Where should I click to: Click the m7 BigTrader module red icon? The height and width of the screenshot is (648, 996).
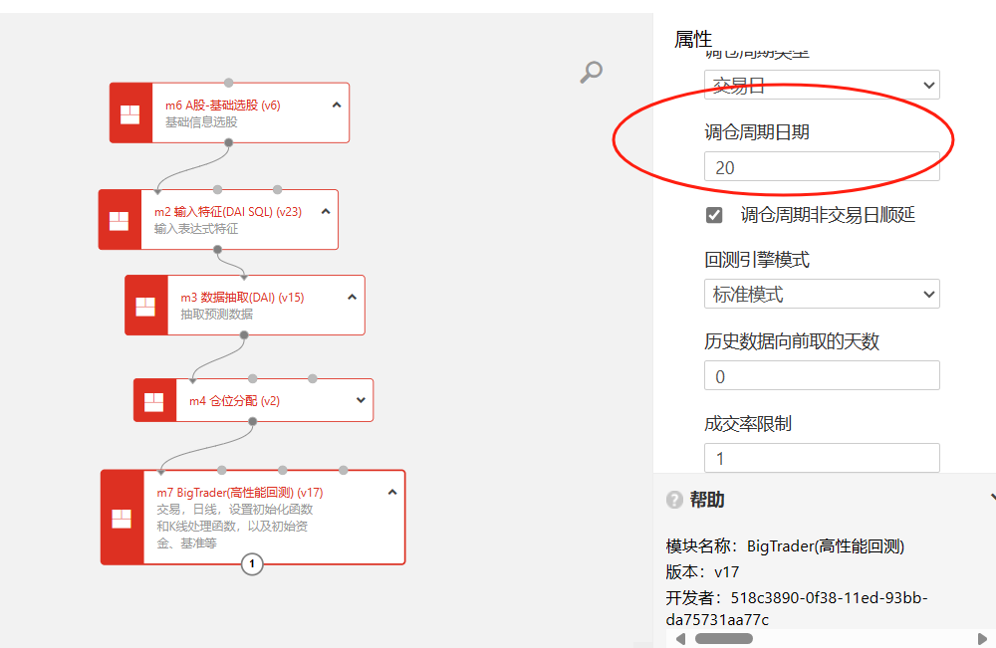pyautogui.click(x=122, y=518)
